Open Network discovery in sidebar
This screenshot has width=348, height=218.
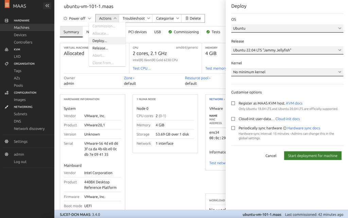[29, 129]
